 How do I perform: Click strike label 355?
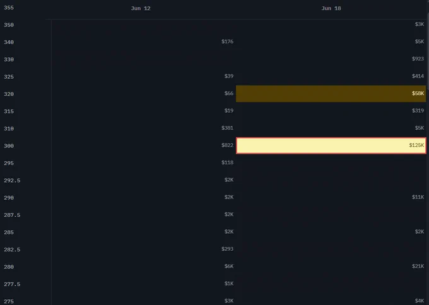click(x=9, y=8)
